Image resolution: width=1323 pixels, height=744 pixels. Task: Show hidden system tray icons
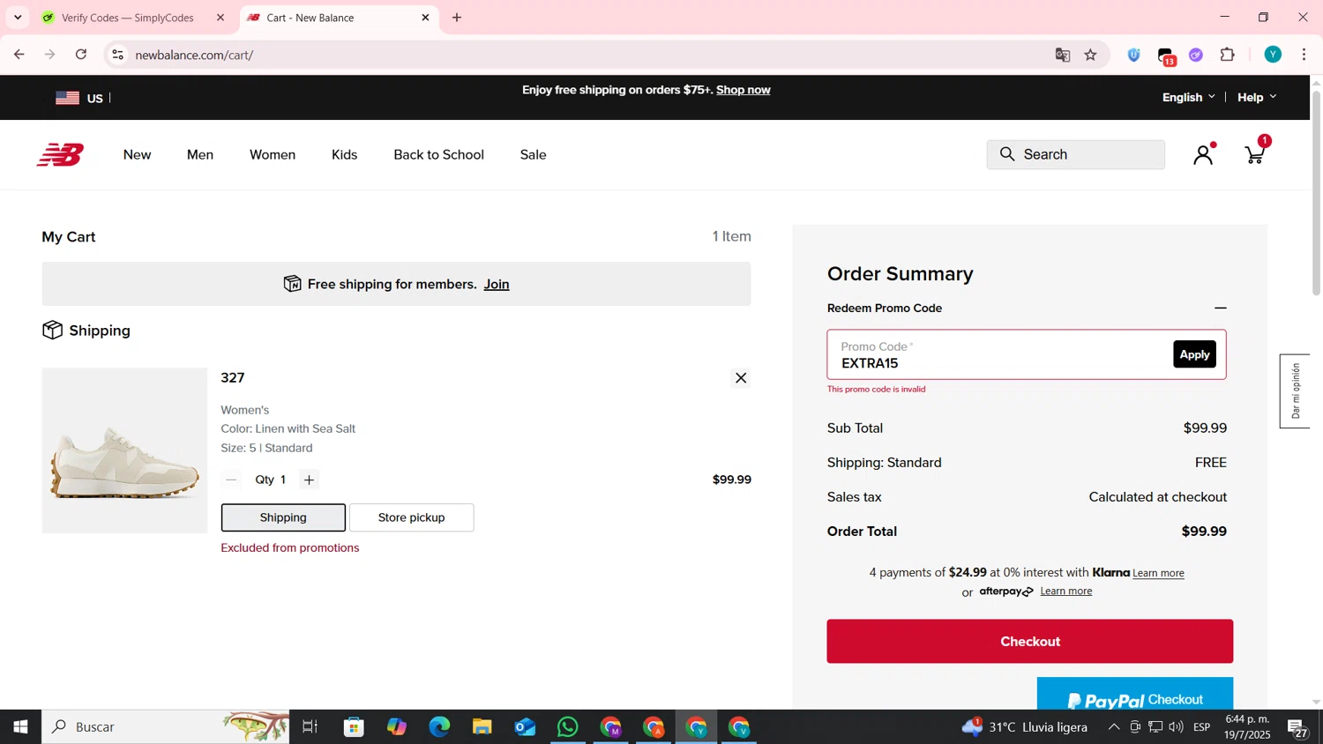coord(1114,727)
